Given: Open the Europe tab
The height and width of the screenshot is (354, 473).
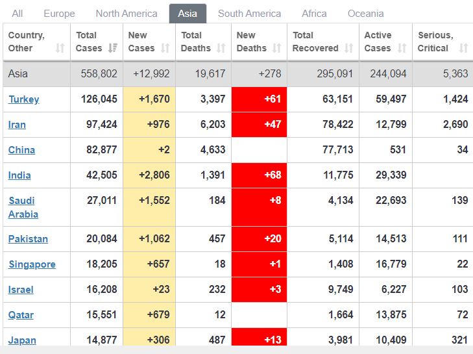Looking at the screenshot, I should [59, 14].
